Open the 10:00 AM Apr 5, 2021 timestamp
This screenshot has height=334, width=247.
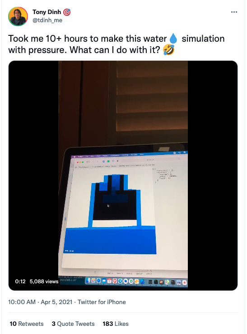(x=40, y=302)
